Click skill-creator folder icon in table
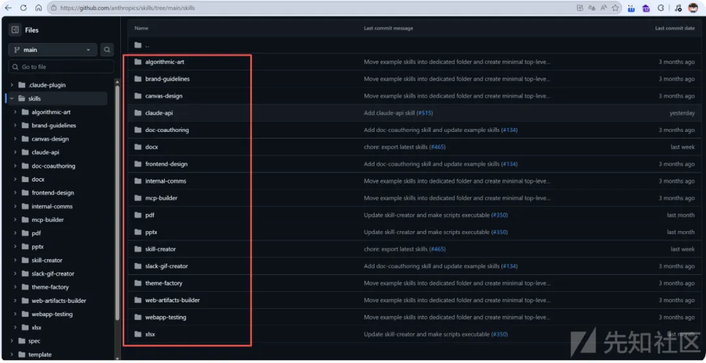Screen dimensions: 706x363 (x=138, y=249)
